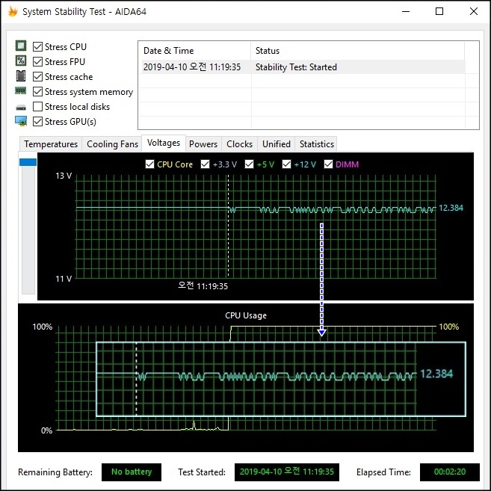The width and height of the screenshot is (491, 491).
Task: Toggle the DIMM voltage graph checkbox
Action: pyautogui.click(x=328, y=164)
